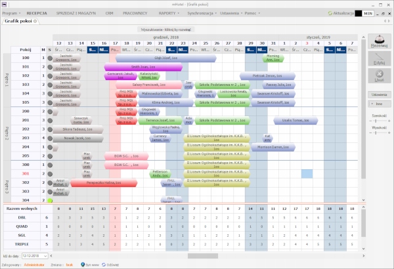Close the Grafik pokoi tab
394x269 pixels.
[35, 21]
